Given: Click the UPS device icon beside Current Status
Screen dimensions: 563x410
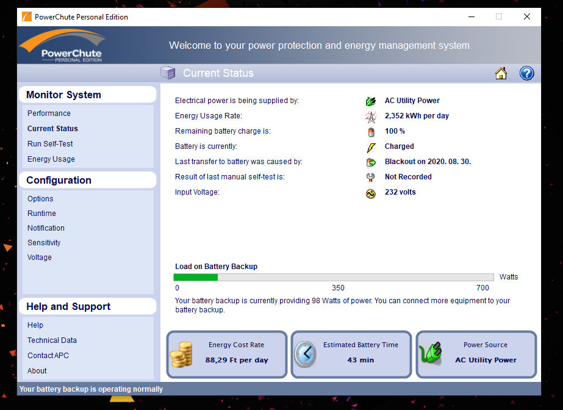Looking at the screenshot, I should coord(167,73).
